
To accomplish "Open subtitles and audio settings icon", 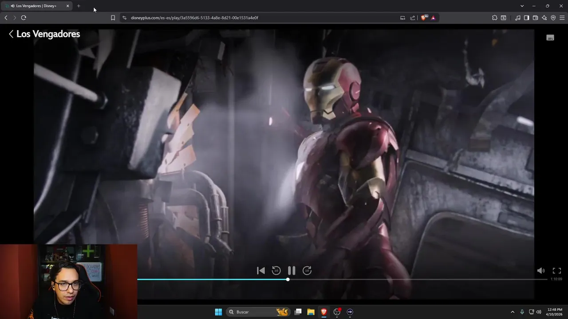I will click(x=550, y=38).
